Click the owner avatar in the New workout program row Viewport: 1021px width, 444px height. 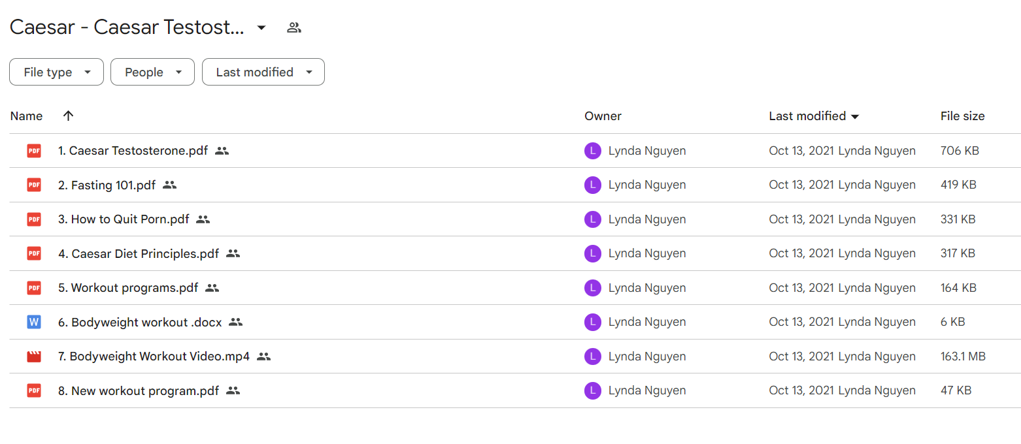(x=592, y=390)
